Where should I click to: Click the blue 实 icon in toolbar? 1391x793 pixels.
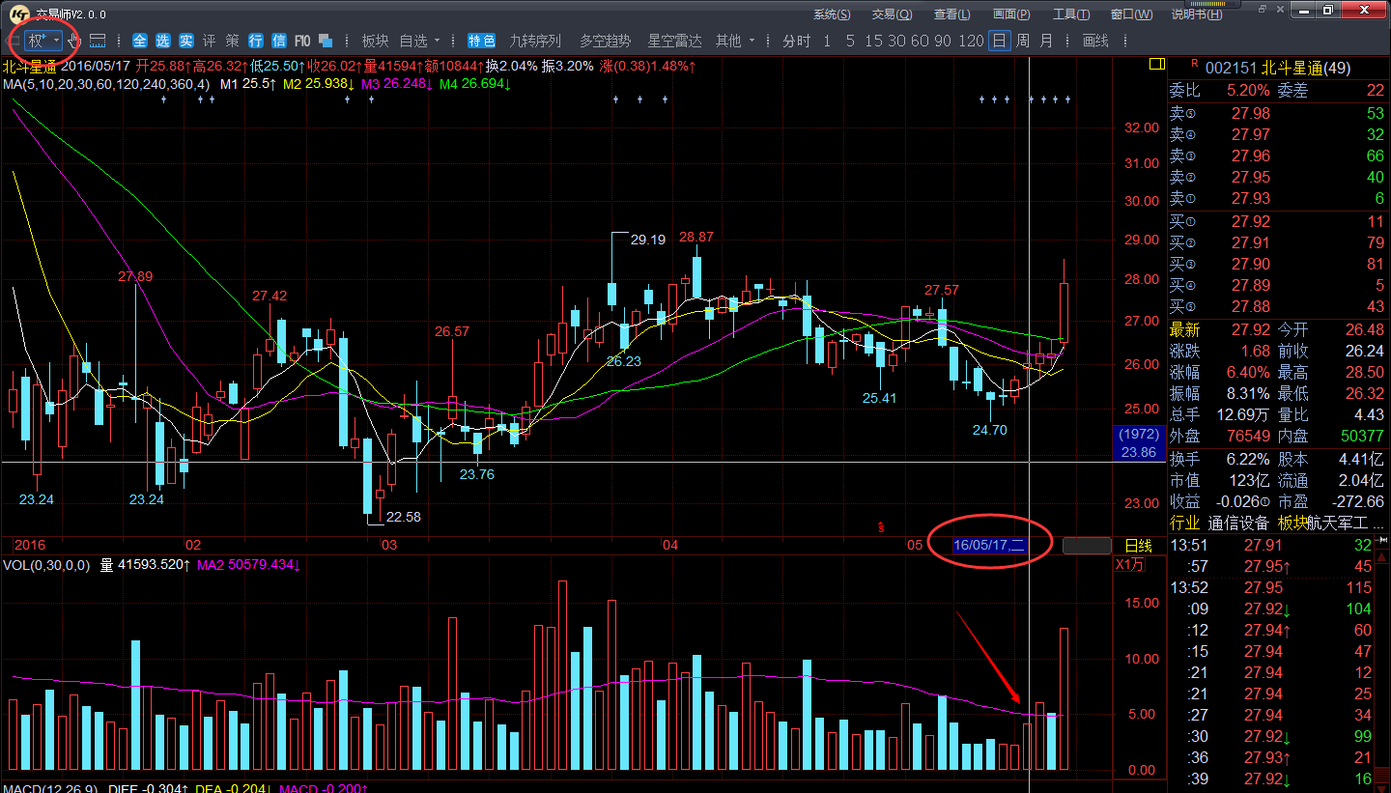coord(185,41)
